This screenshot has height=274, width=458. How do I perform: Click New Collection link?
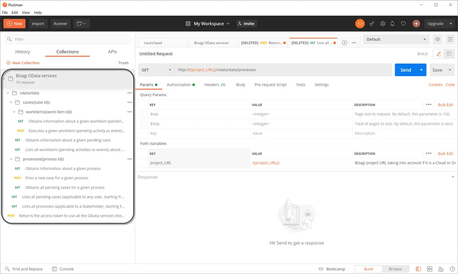(x=23, y=63)
